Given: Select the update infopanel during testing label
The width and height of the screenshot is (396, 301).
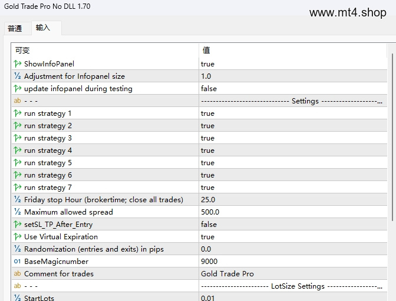Looking at the screenshot, I should (78, 88).
